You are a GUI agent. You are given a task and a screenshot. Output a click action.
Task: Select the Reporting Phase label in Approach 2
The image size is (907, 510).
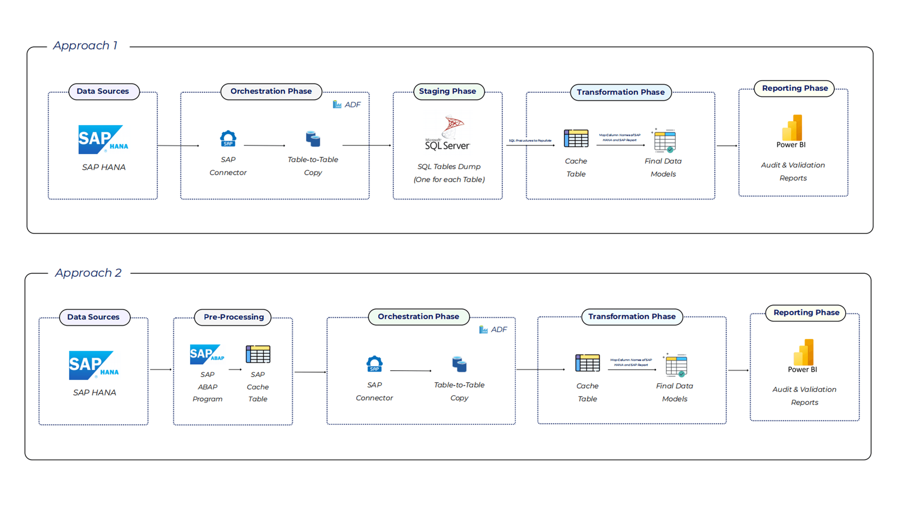tap(805, 313)
